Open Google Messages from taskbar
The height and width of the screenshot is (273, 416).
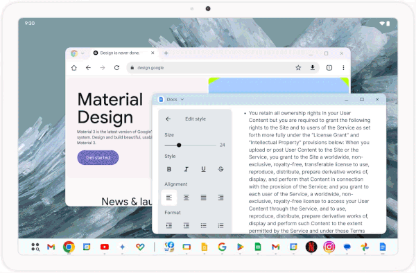(x=347, y=247)
